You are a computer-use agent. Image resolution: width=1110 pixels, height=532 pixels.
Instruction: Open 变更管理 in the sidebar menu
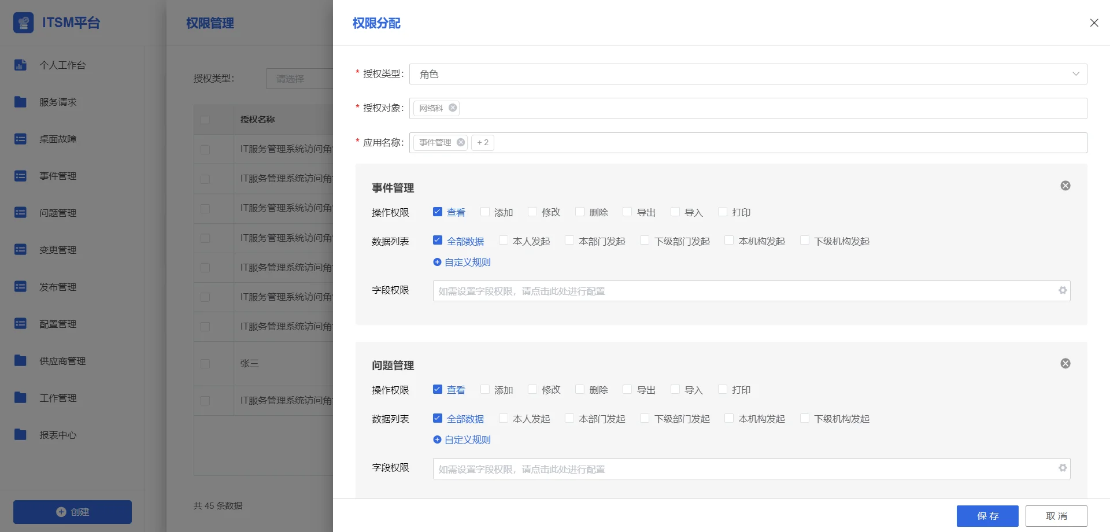[x=58, y=250]
